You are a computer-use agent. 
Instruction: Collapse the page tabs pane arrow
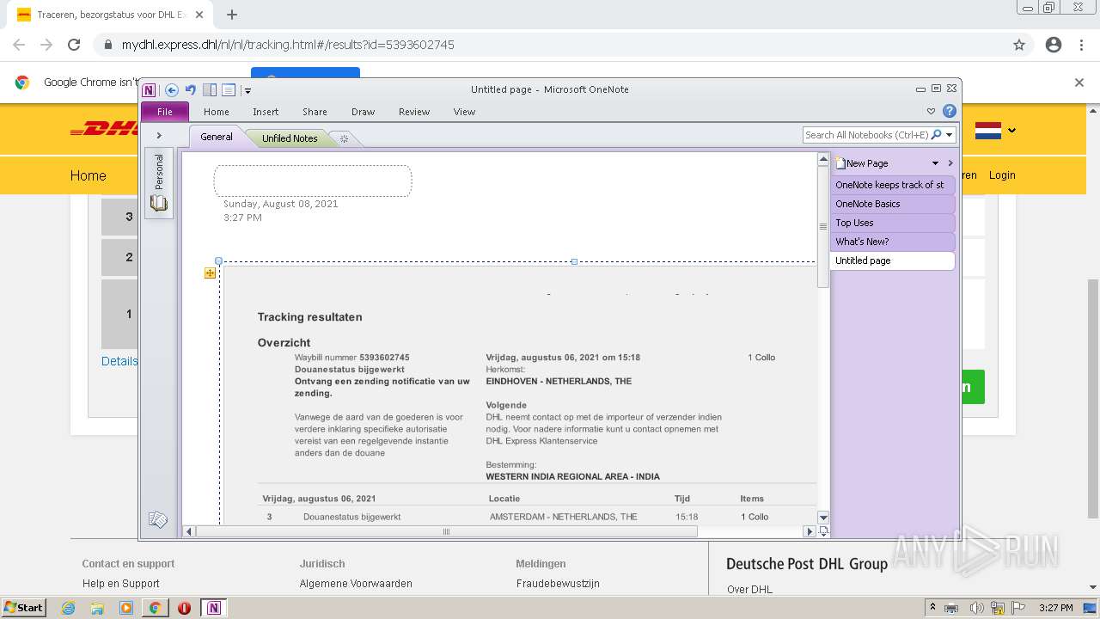click(950, 163)
